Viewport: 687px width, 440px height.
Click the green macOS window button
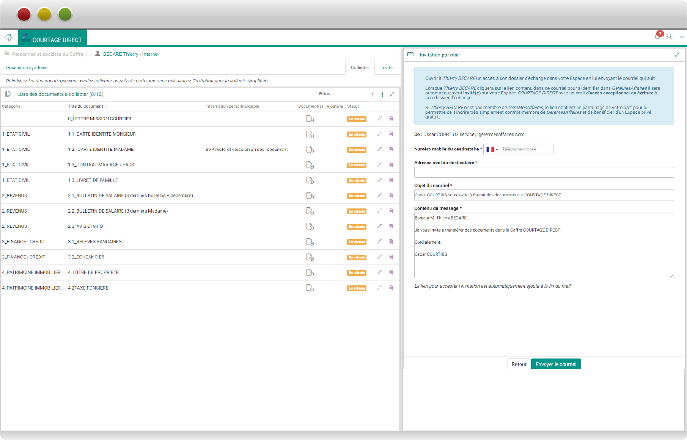coord(65,14)
